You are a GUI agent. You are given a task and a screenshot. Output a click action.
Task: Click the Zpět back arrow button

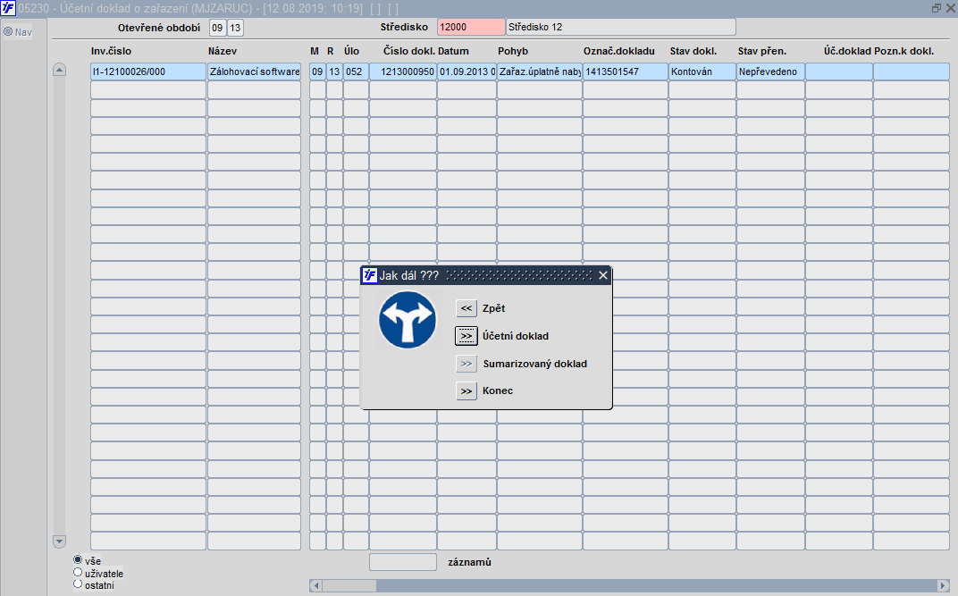click(466, 308)
